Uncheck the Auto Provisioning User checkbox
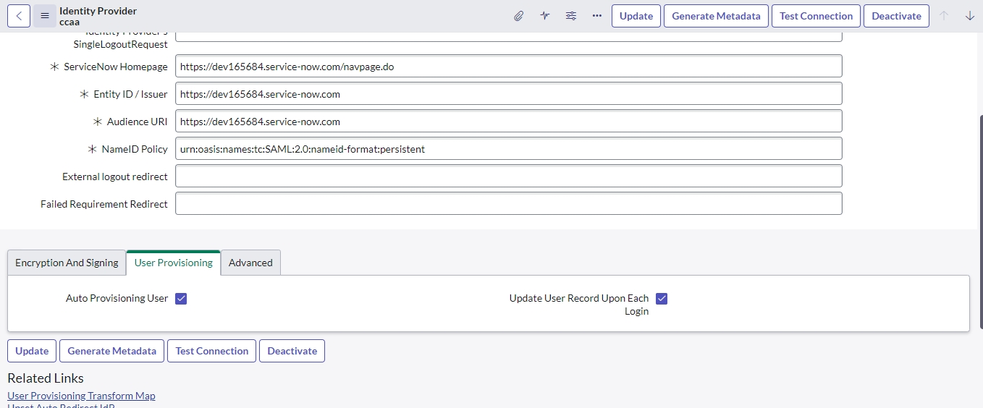This screenshot has height=408, width=983. pos(181,299)
